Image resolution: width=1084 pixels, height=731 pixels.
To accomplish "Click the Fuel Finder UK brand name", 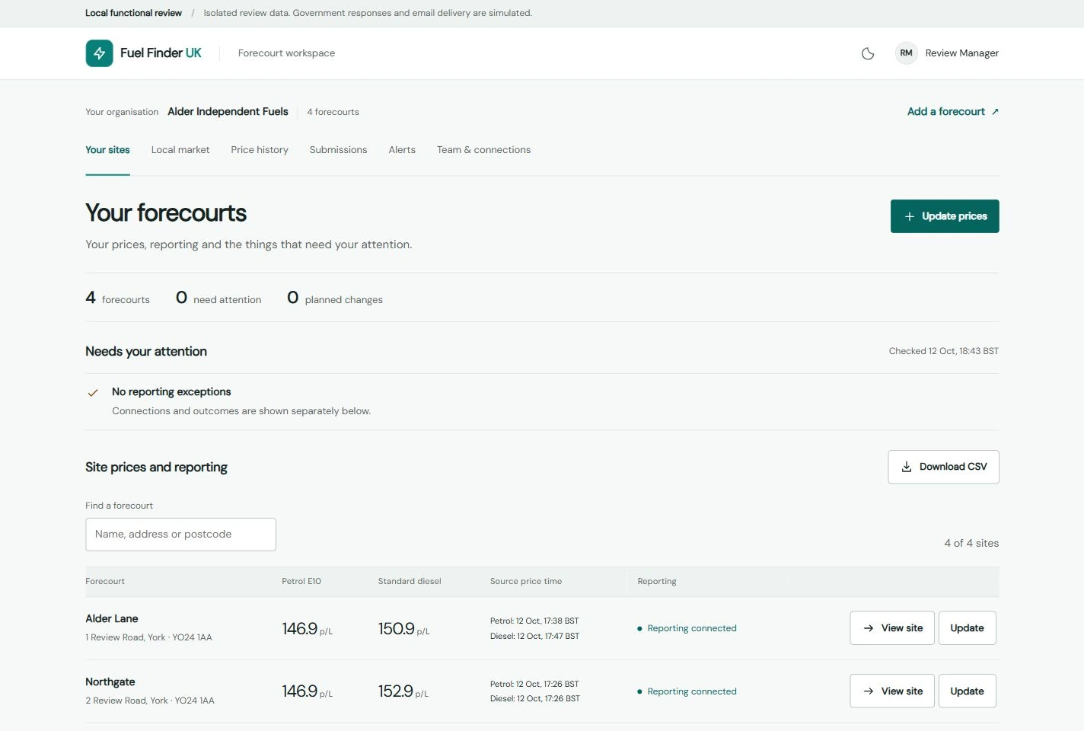I will tap(161, 53).
